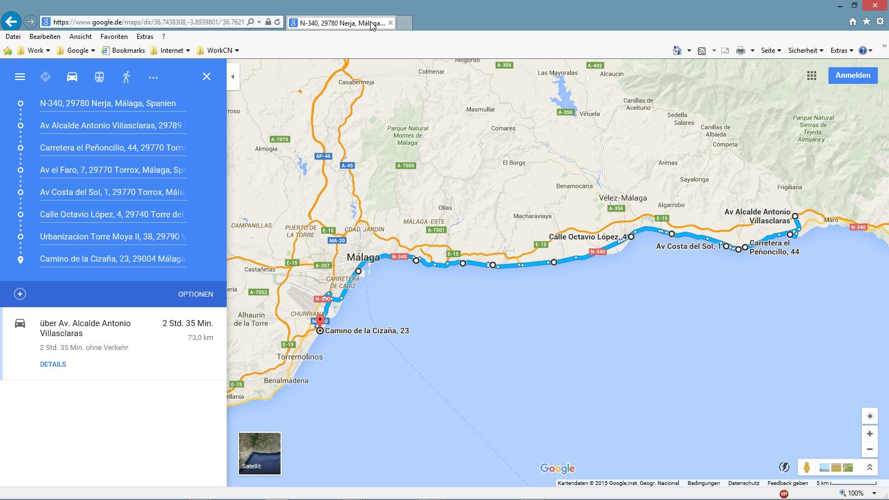This screenshot has width=889, height=500.
Task: Open address bar search icon
Action: (251, 22)
